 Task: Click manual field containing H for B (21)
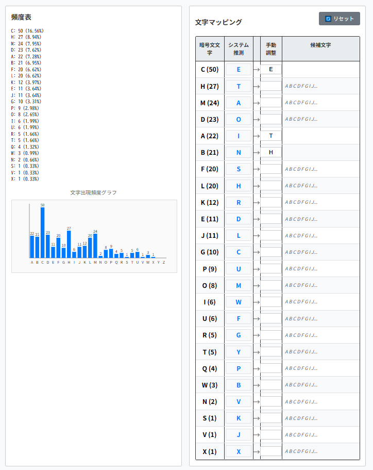click(x=271, y=152)
